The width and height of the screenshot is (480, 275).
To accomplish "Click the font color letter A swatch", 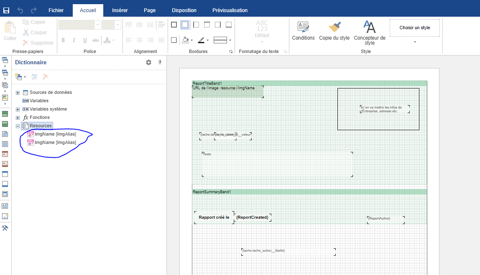I will 107,40.
